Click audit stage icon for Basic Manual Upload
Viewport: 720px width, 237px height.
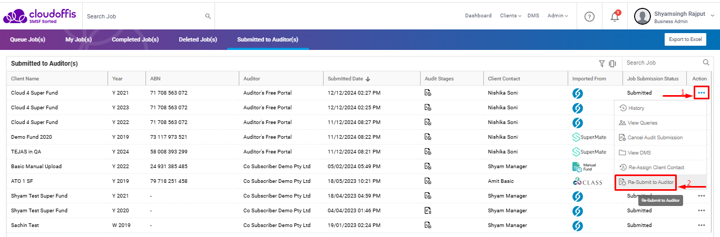point(428,167)
